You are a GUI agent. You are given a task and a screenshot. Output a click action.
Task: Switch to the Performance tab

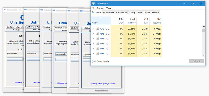pyautogui.click(x=108, y=12)
